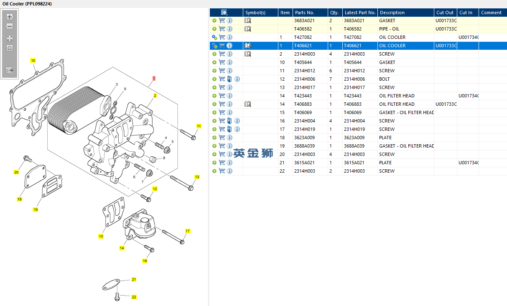The width and height of the screenshot is (507, 306).
Task: Add part 2314H017 screw to cart
Action: [x=222, y=87]
